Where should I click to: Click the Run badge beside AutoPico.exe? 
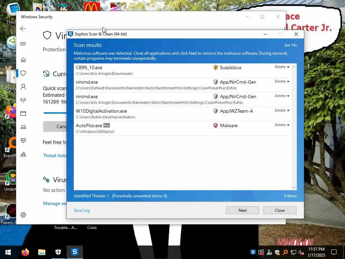point(106,125)
